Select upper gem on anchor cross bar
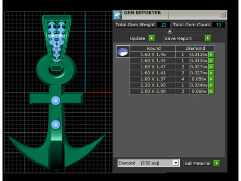This screenshot has width=241, height=181. point(56,101)
